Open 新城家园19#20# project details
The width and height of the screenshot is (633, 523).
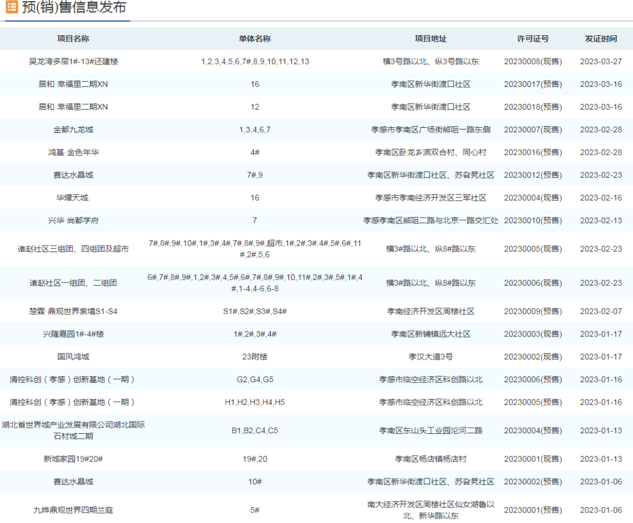pos(73,459)
